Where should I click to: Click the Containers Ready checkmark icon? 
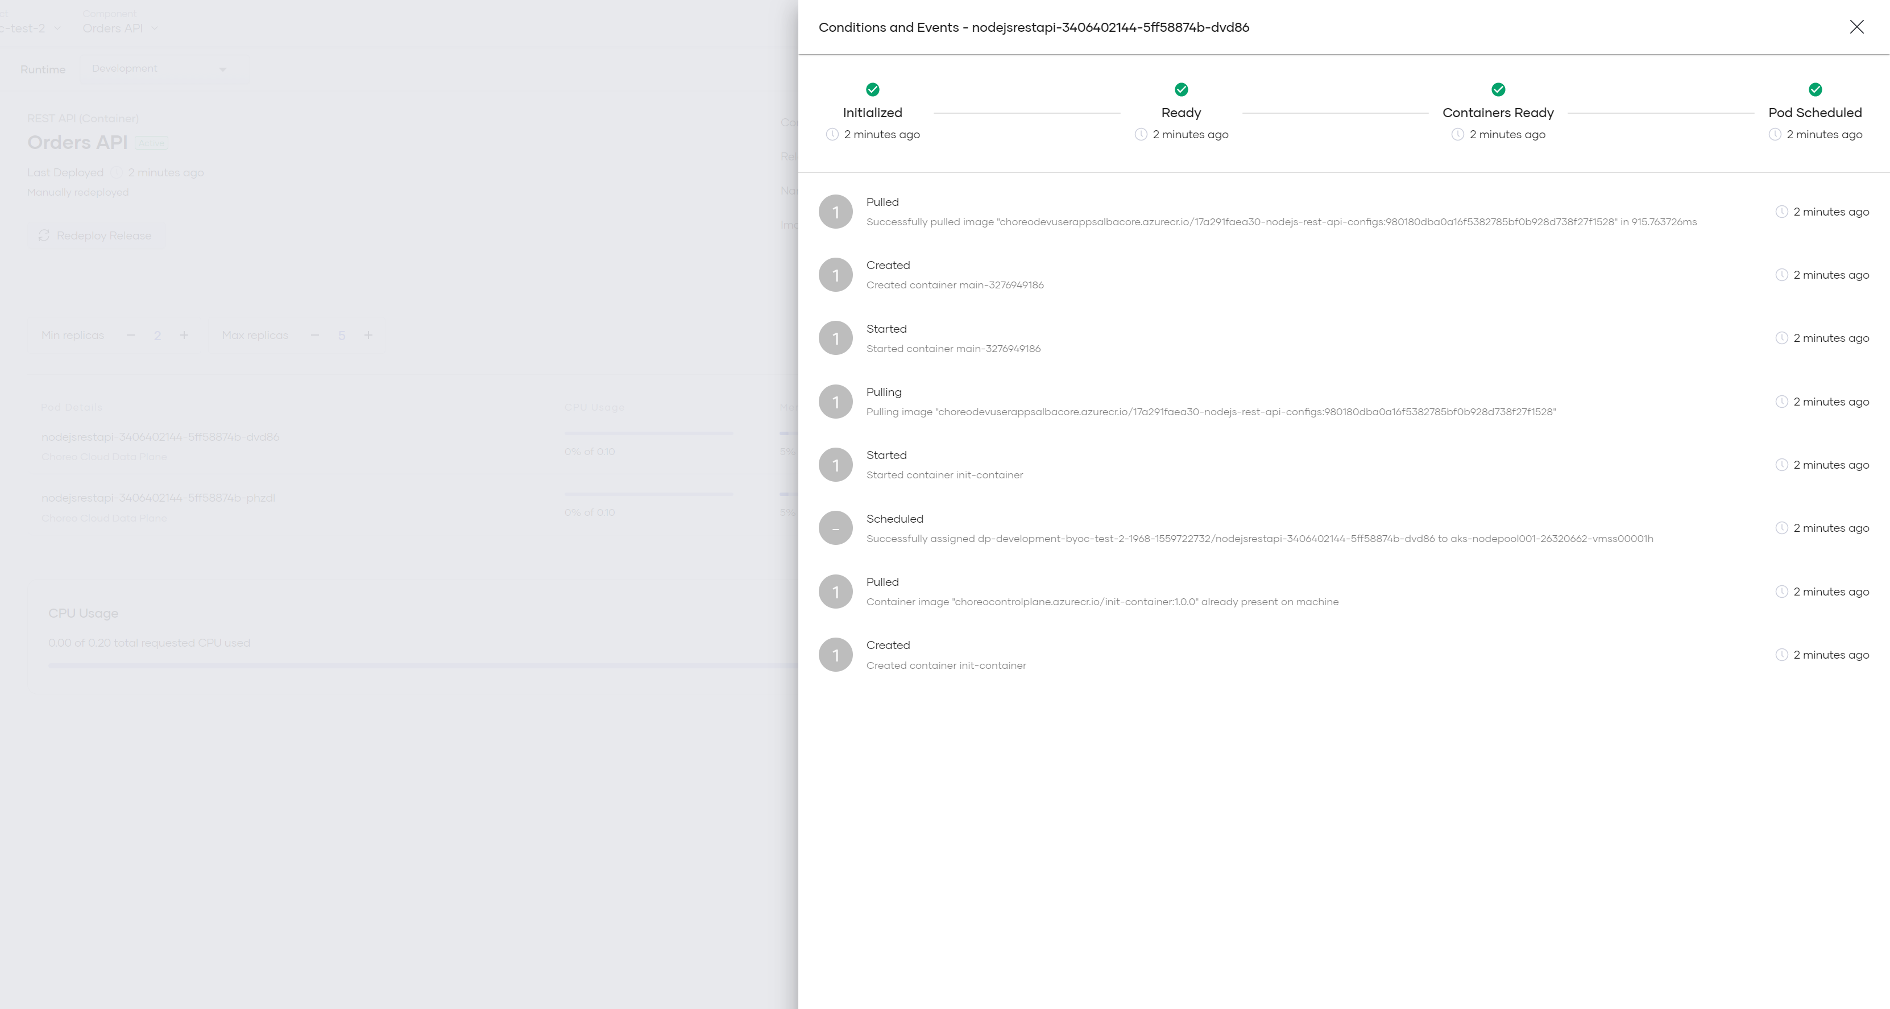(x=1498, y=89)
